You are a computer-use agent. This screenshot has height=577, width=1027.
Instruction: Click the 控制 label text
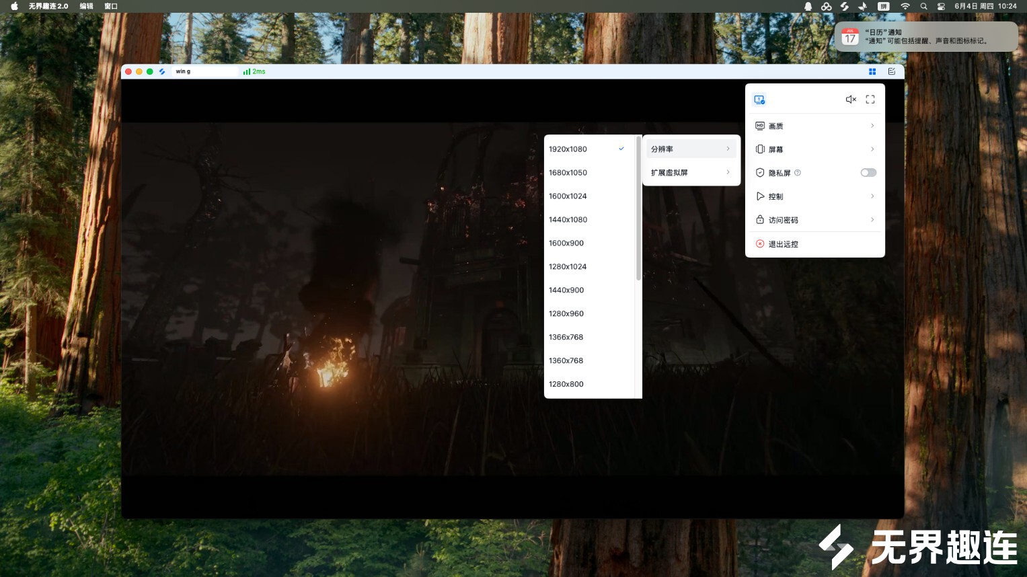click(776, 197)
